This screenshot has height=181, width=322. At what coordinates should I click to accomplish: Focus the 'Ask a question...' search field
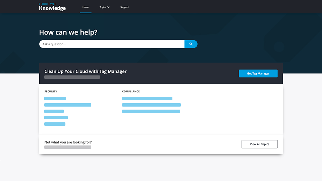coord(112,44)
